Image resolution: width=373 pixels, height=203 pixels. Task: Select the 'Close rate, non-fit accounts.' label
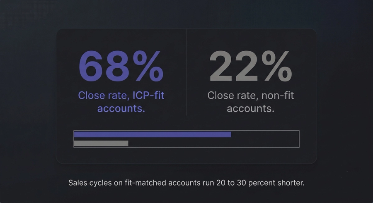[x=251, y=102]
